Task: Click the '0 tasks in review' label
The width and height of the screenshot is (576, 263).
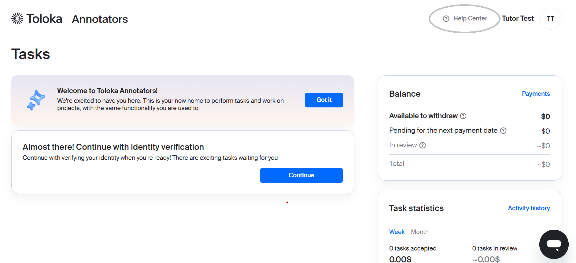Action: pyautogui.click(x=495, y=248)
